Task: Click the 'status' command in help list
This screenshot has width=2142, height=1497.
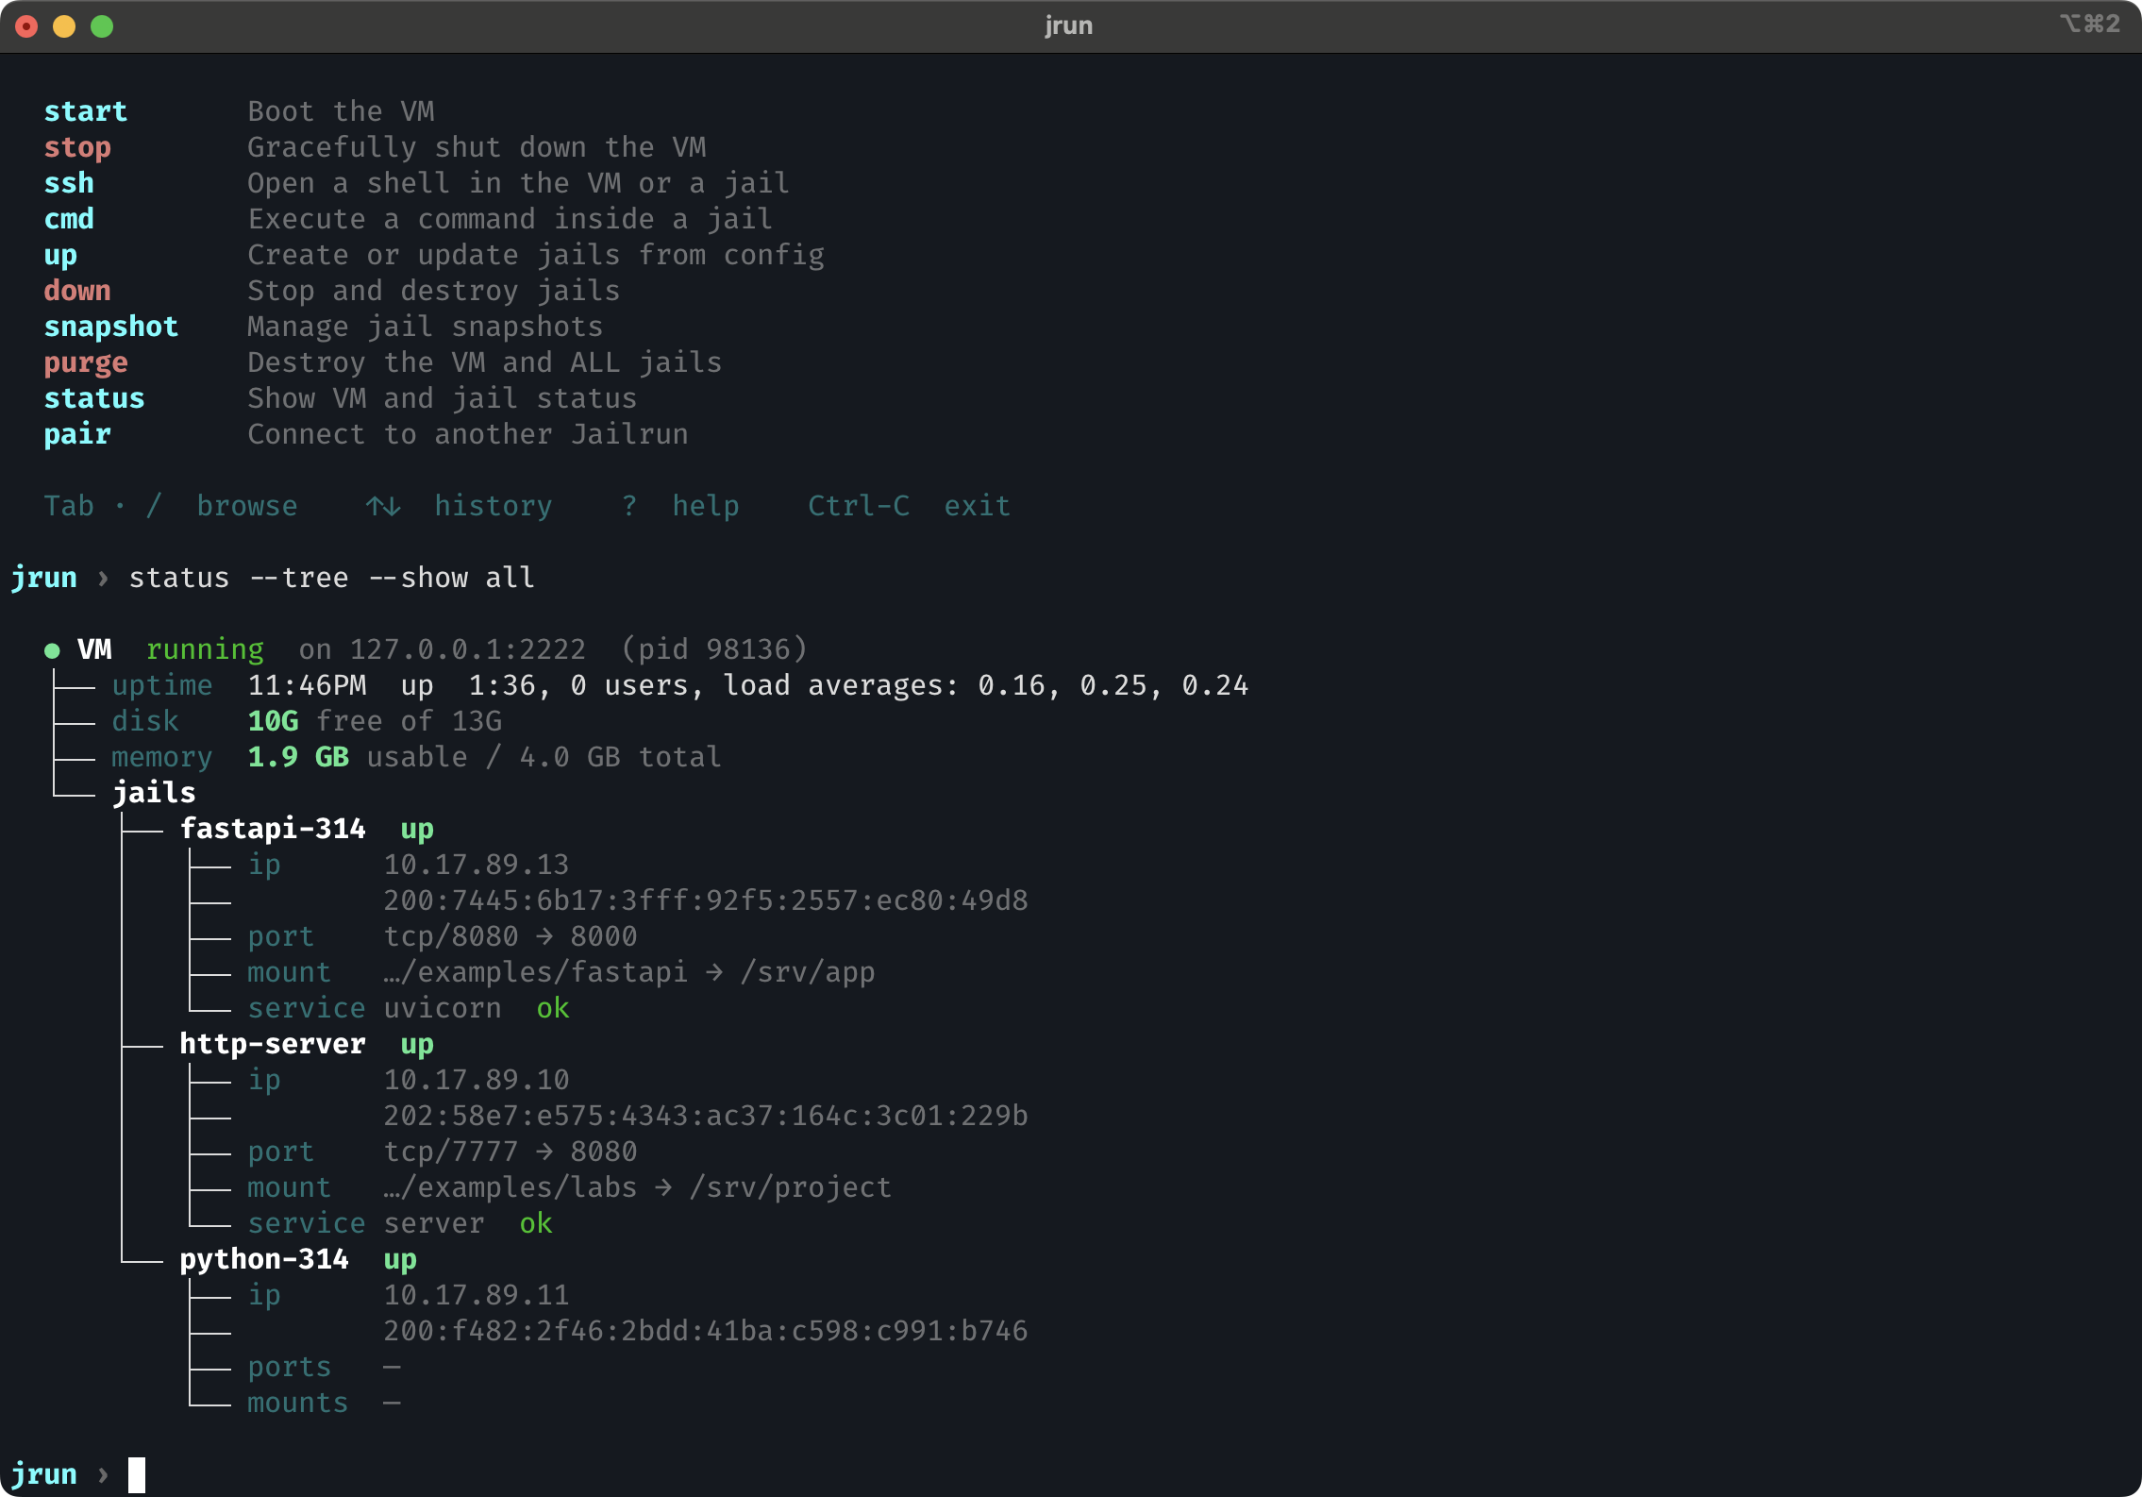Action: 94,398
